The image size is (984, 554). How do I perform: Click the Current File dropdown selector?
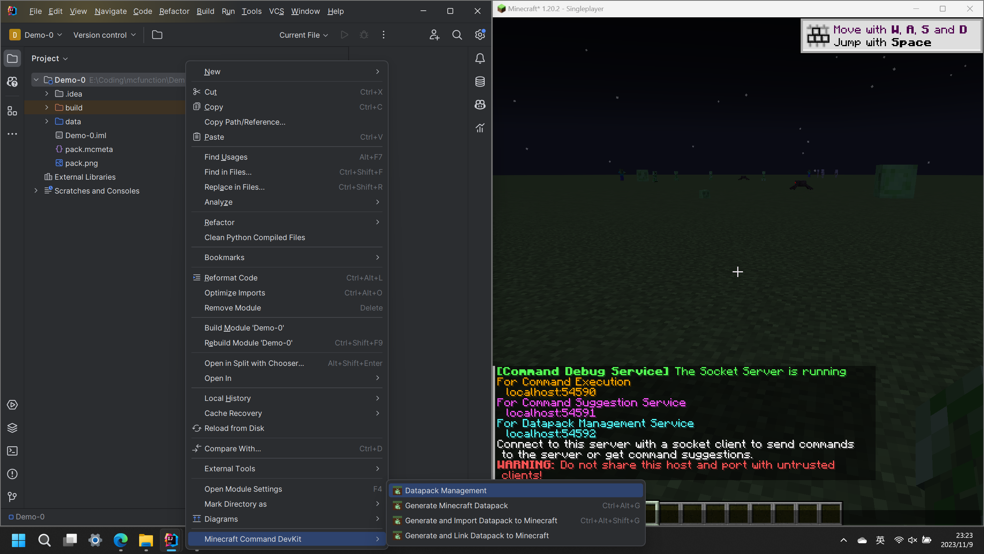coord(303,35)
